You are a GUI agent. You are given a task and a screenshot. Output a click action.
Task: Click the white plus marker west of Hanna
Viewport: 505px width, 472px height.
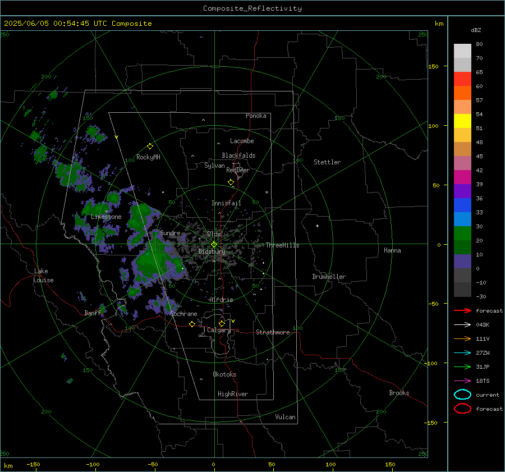click(x=317, y=226)
